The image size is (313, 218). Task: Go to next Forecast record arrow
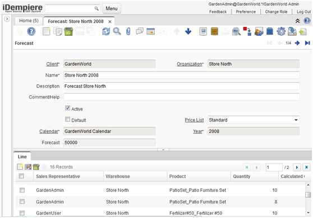[297, 43]
